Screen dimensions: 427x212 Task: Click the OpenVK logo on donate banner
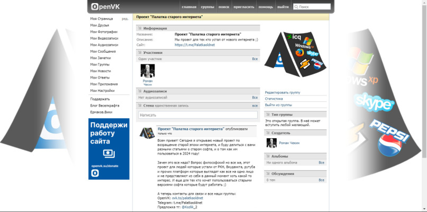click(95, 173)
